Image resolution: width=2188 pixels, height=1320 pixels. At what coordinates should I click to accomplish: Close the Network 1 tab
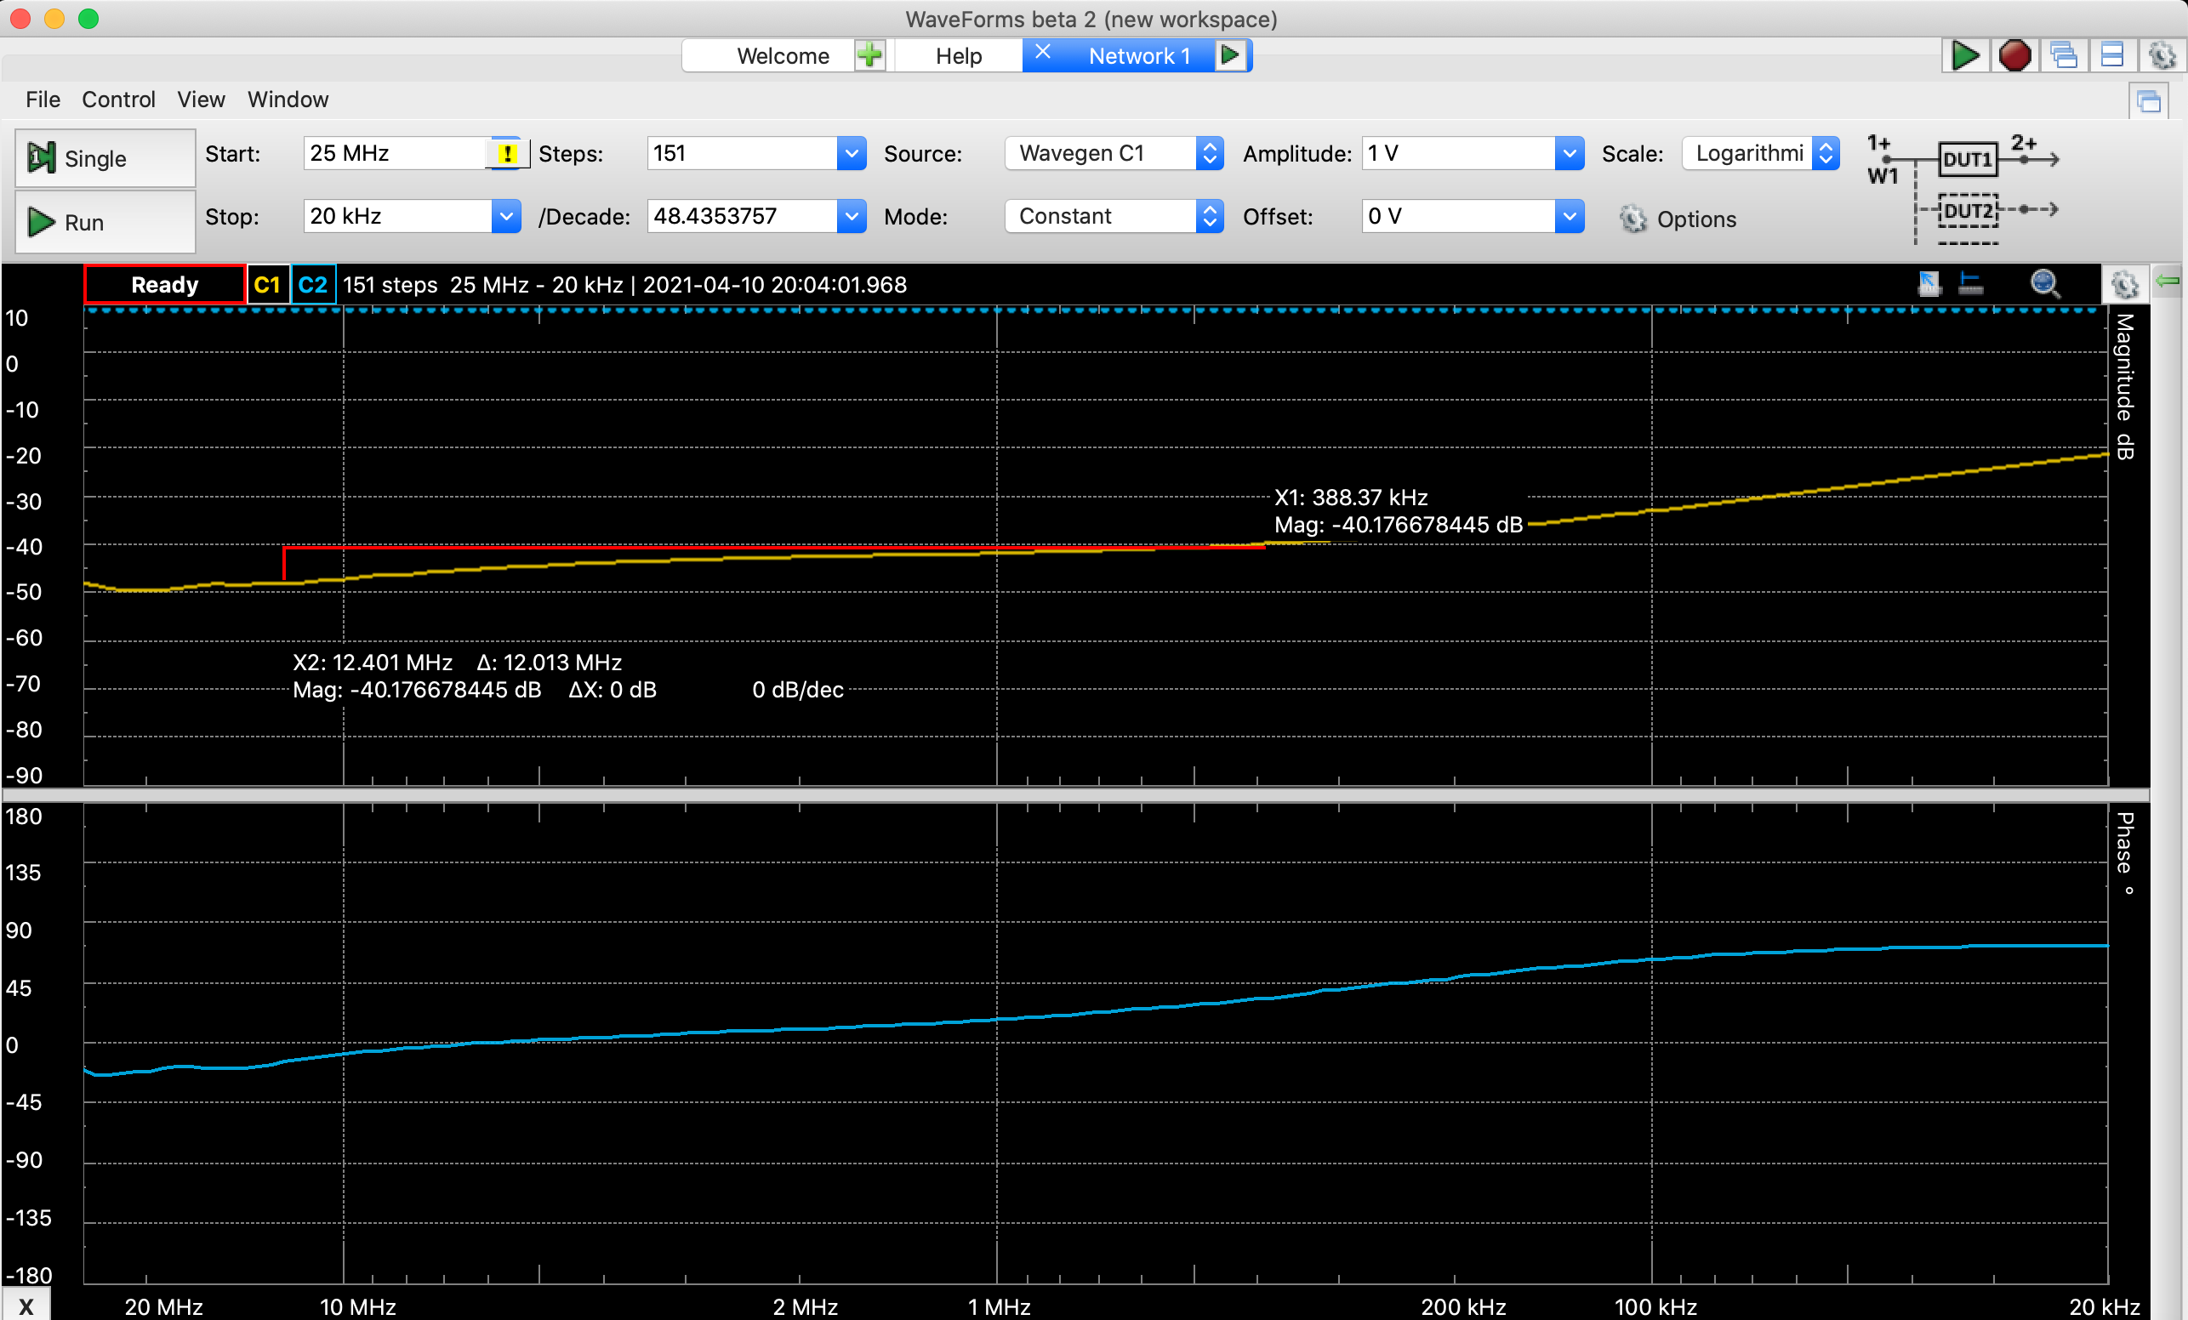tap(1042, 53)
